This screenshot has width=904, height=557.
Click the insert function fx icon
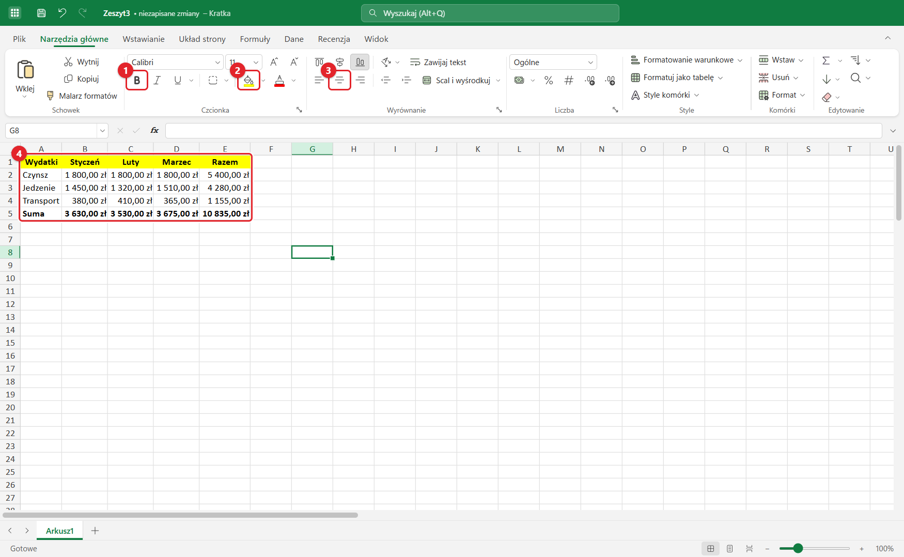click(154, 131)
